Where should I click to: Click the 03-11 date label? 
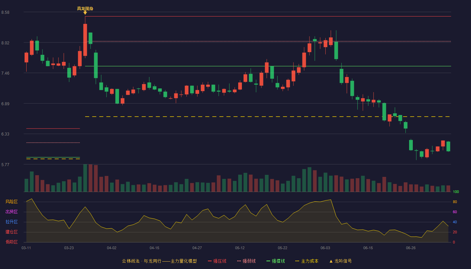(26, 248)
